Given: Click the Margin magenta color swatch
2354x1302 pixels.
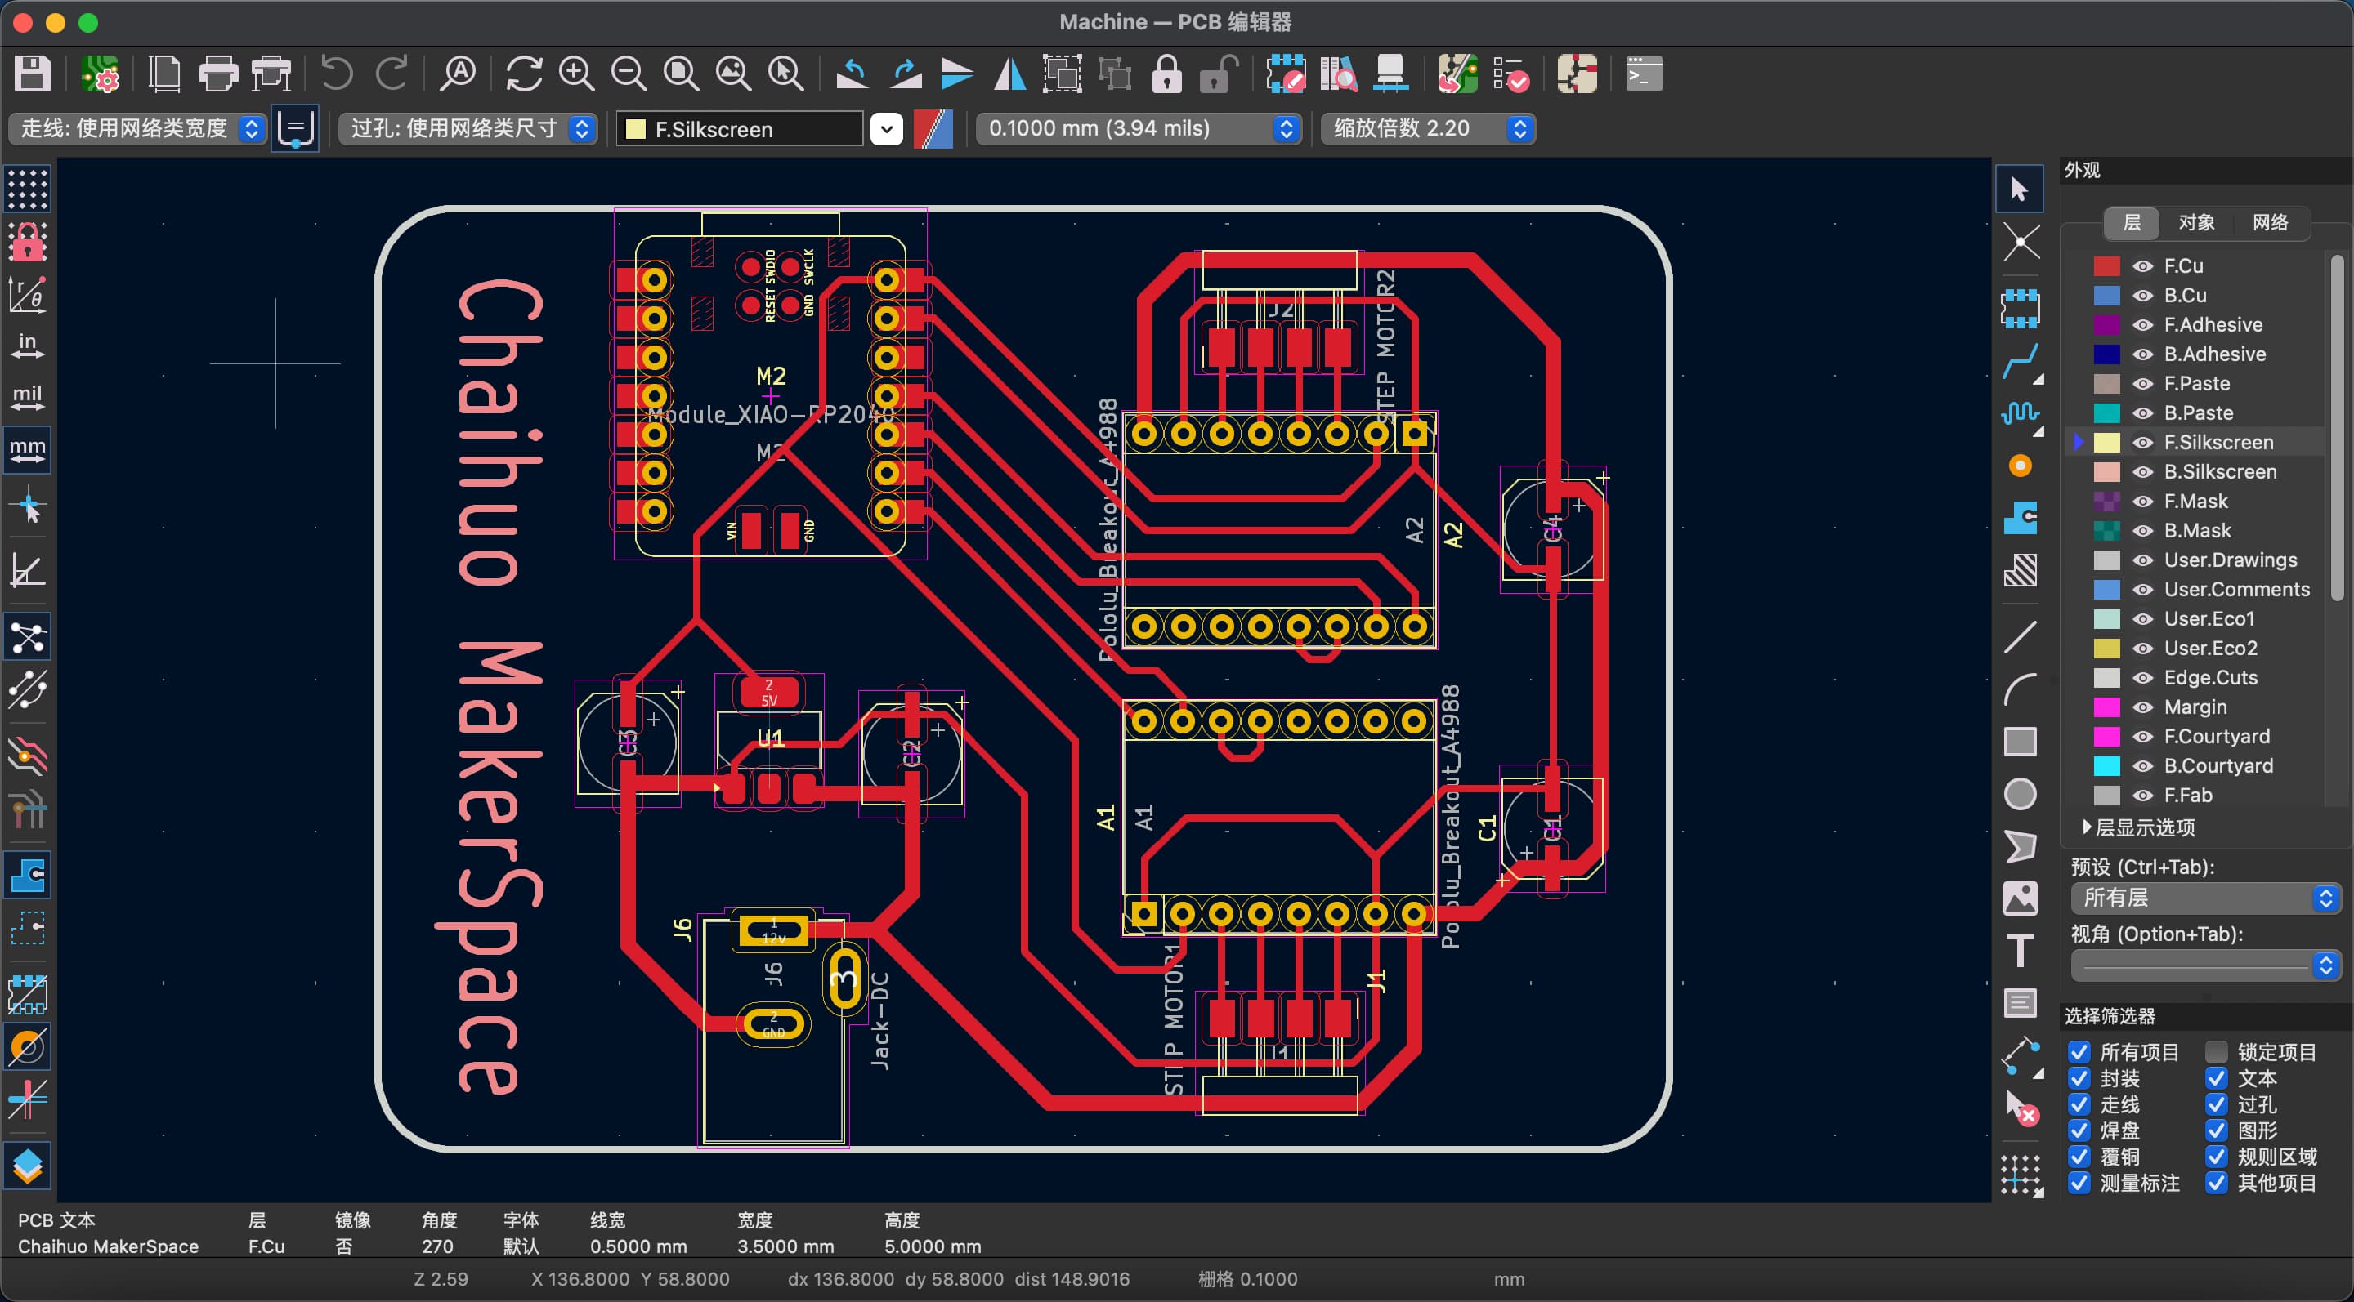Looking at the screenshot, I should point(2106,707).
